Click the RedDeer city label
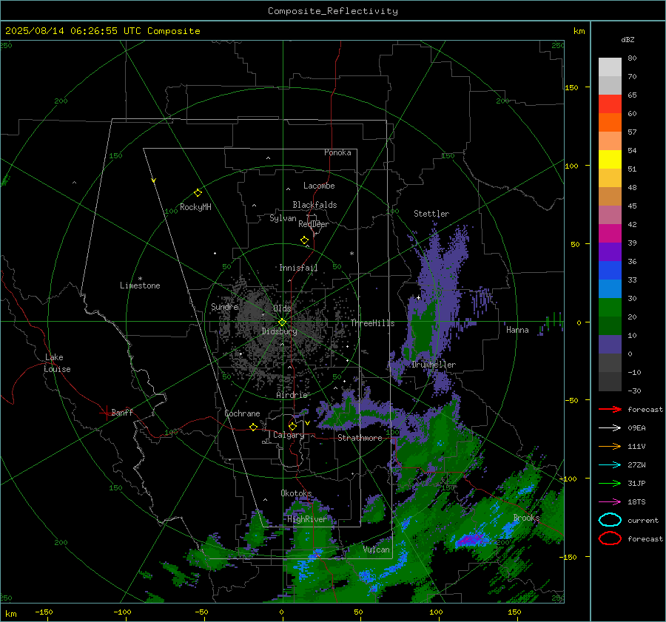 point(314,224)
